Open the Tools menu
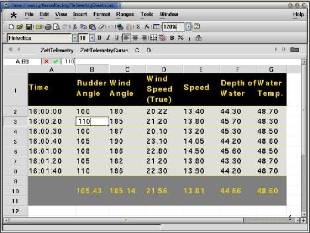 147,15
